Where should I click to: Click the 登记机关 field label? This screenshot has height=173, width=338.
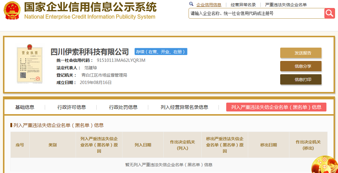click(x=66, y=75)
